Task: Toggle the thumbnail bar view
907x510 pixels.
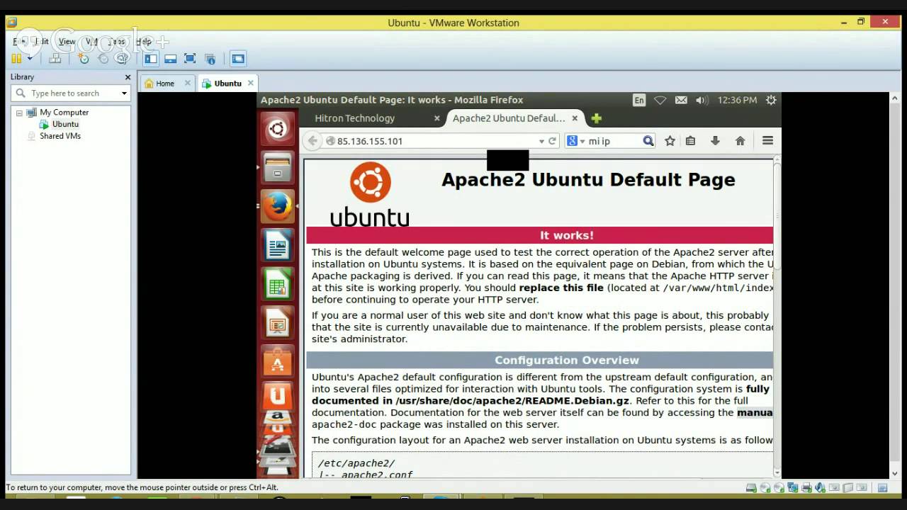Action: [x=170, y=59]
